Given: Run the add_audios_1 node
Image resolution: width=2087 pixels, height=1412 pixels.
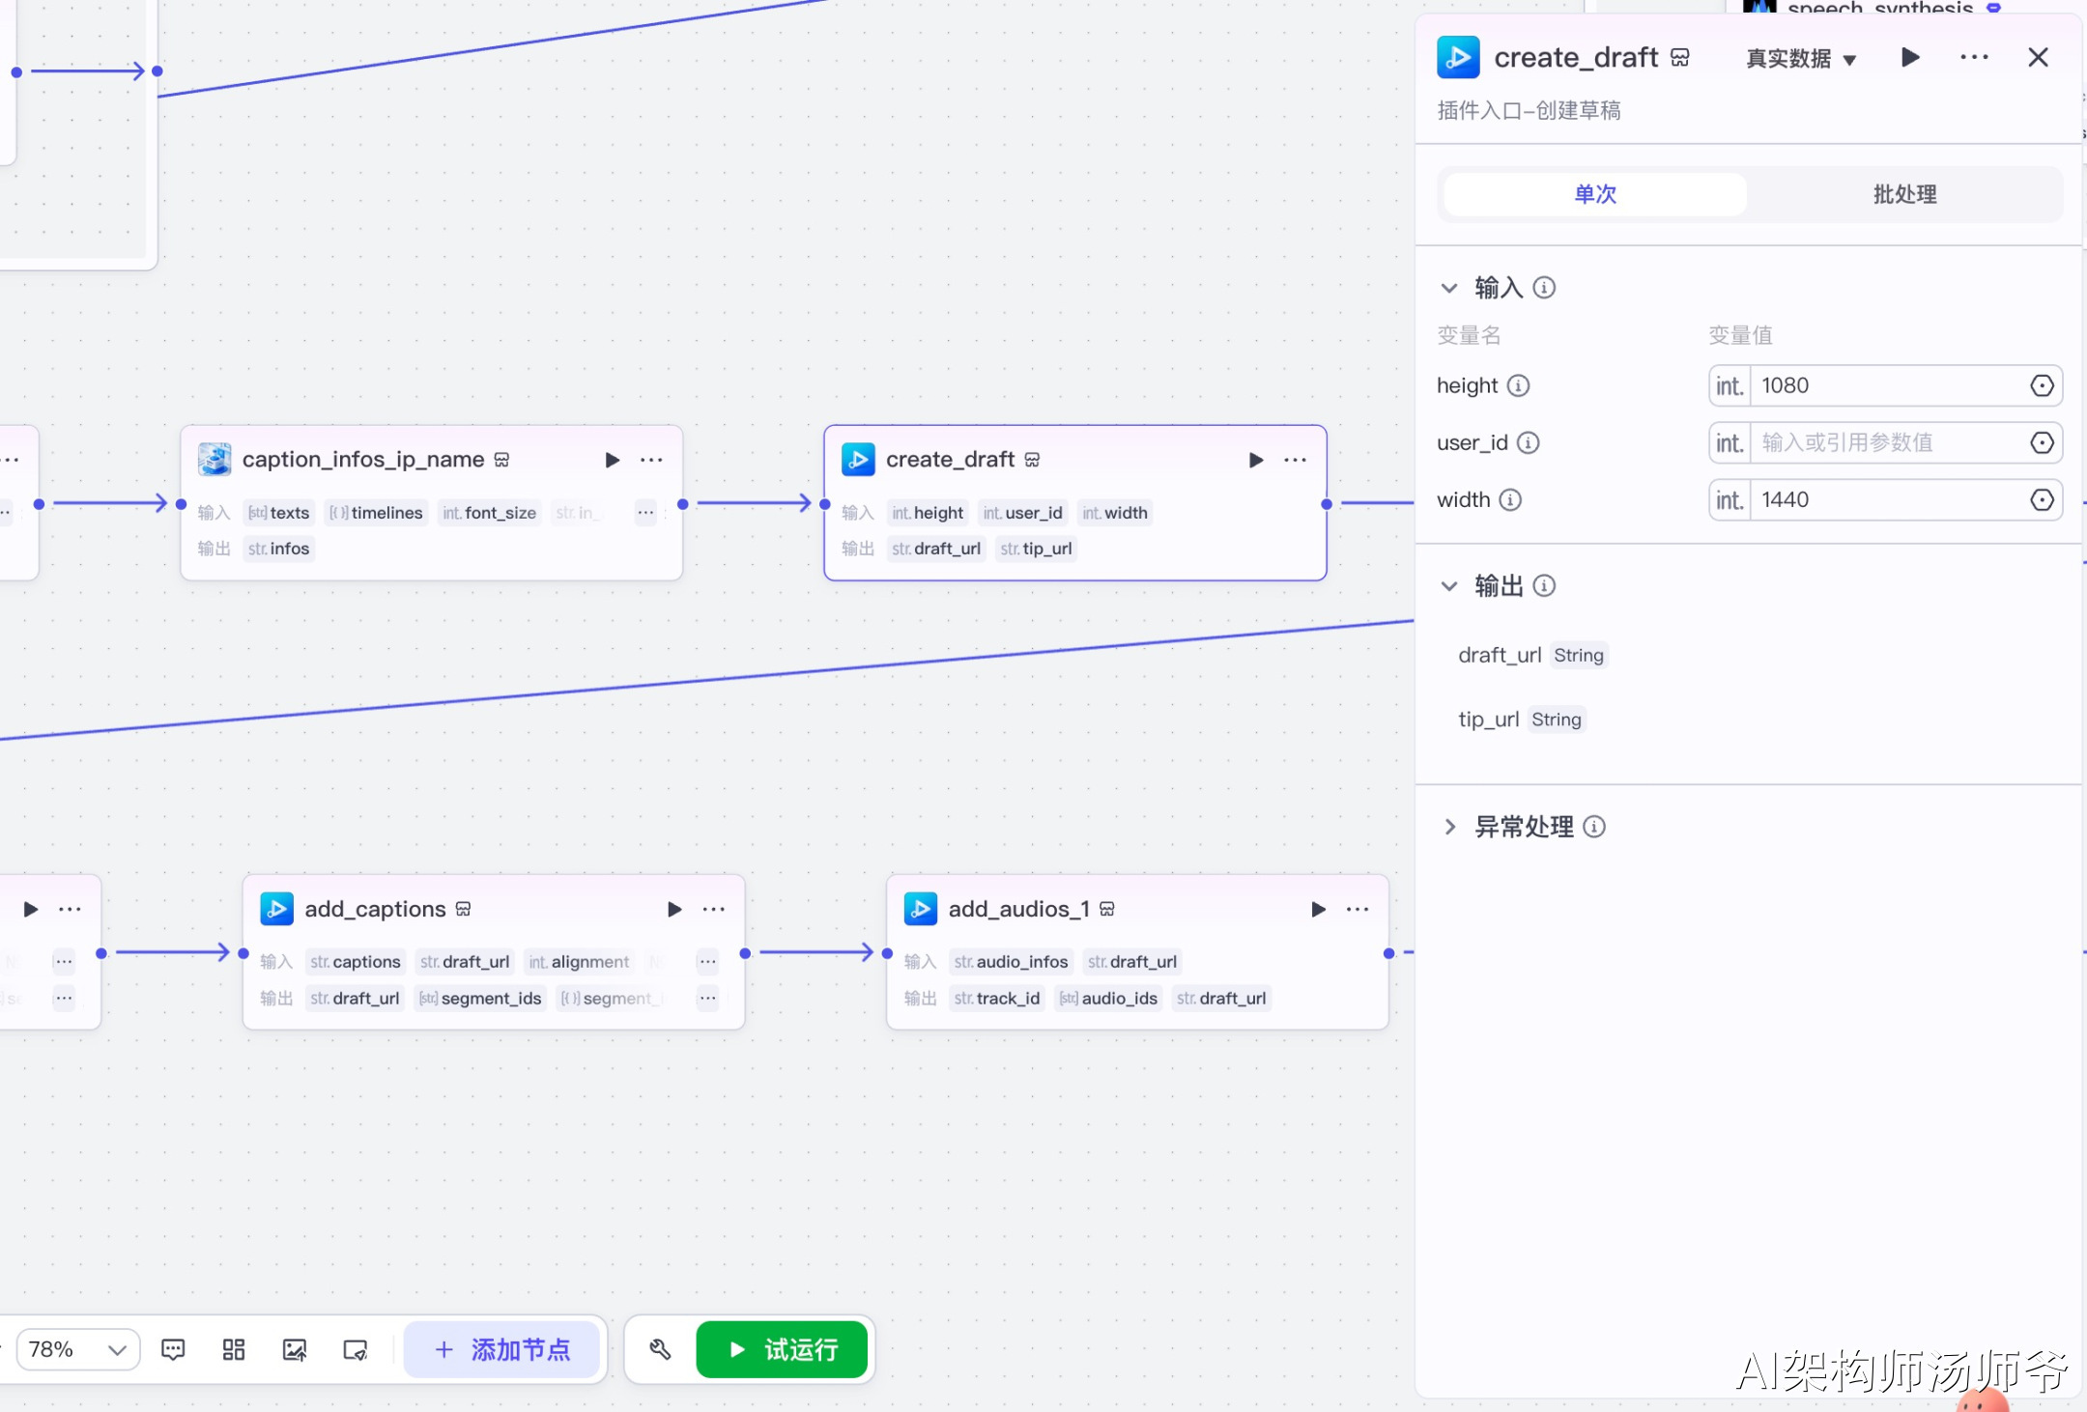Looking at the screenshot, I should pyautogui.click(x=1318, y=909).
